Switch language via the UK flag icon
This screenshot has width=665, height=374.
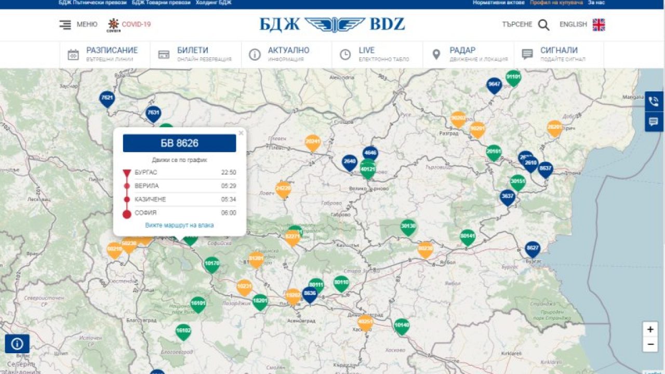coord(598,25)
